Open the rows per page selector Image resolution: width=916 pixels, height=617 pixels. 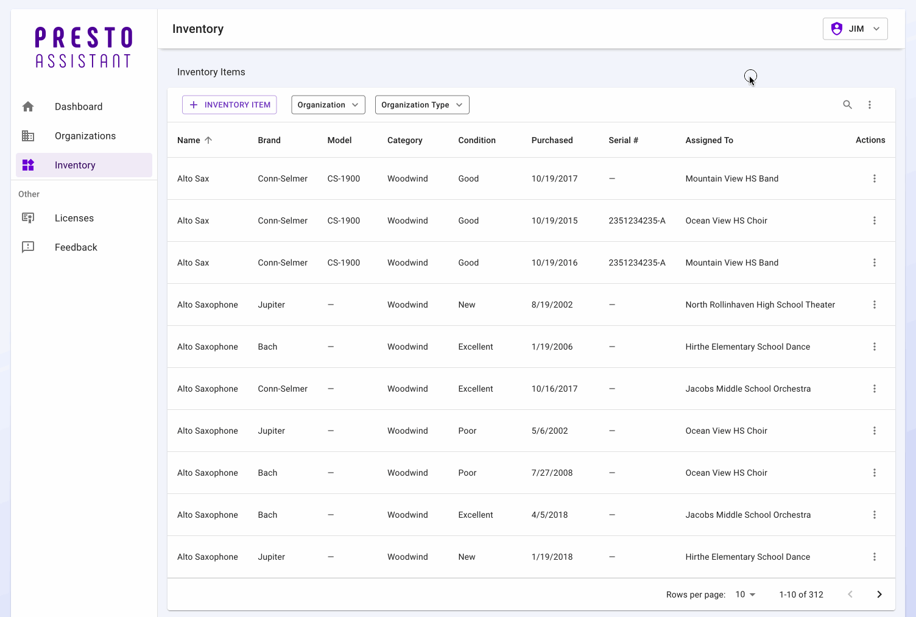745,594
